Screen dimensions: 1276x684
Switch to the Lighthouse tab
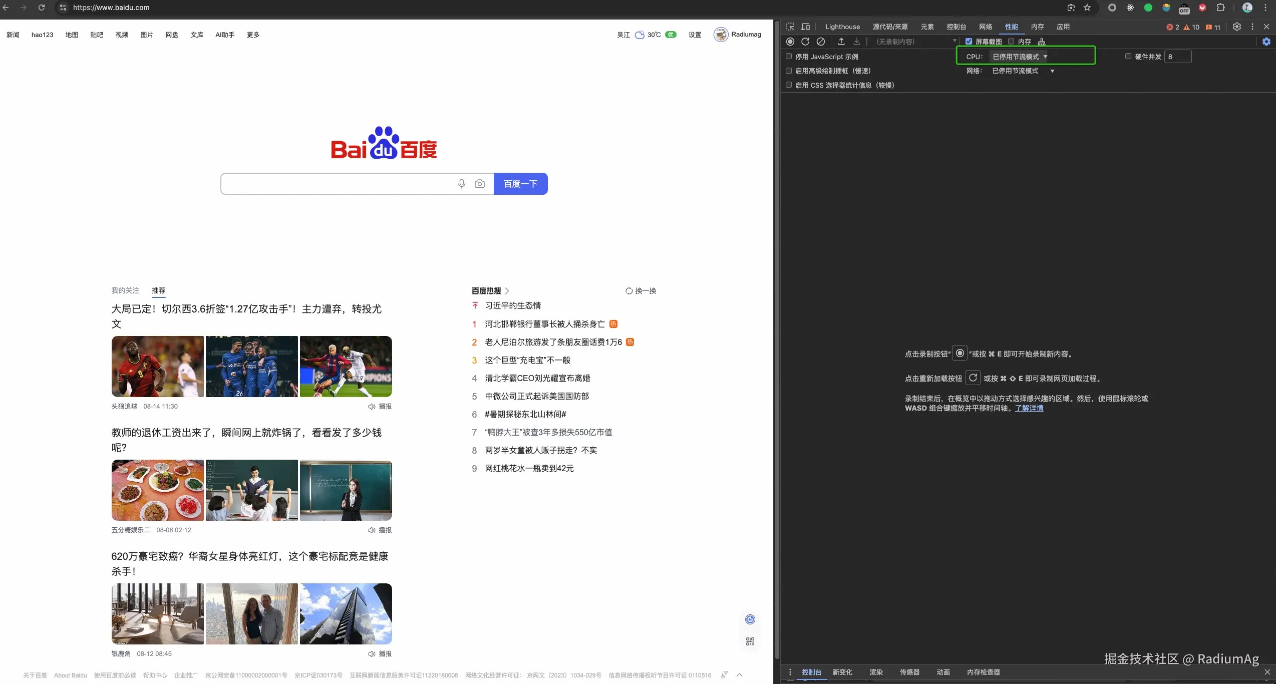point(842,27)
